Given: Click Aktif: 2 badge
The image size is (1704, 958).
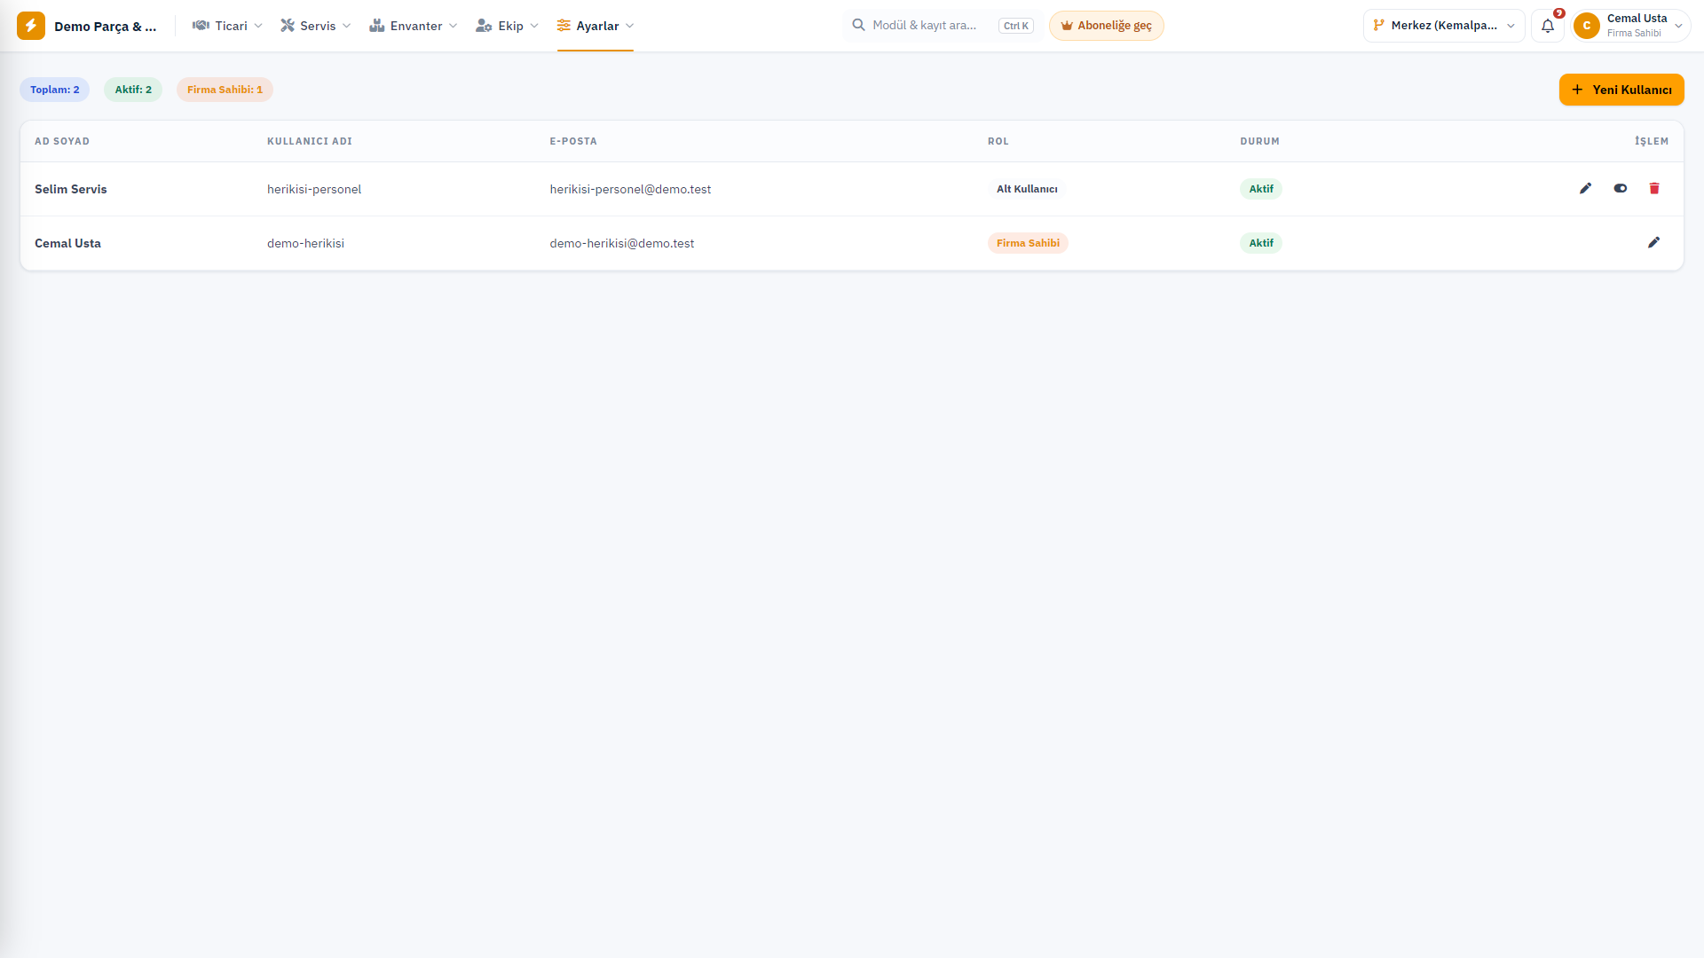Looking at the screenshot, I should click(133, 90).
